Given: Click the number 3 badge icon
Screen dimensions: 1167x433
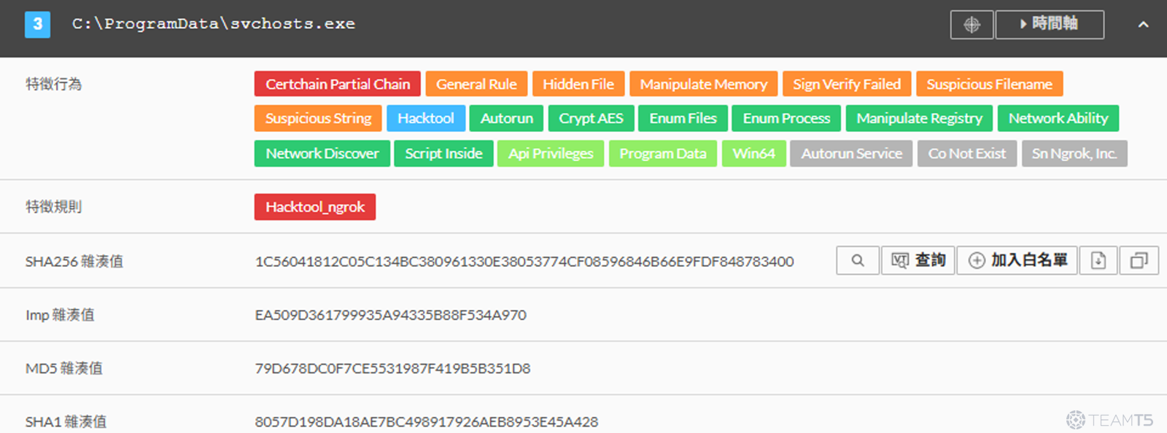Looking at the screenshot, I should [37, 24].
